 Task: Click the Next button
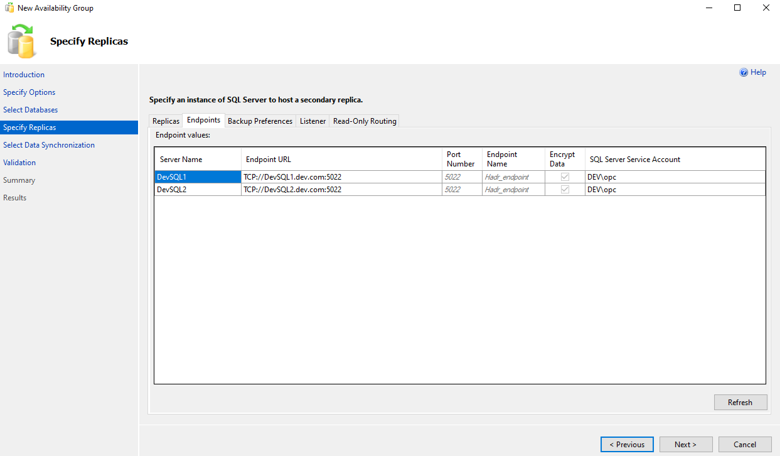(x=685, y=445)
